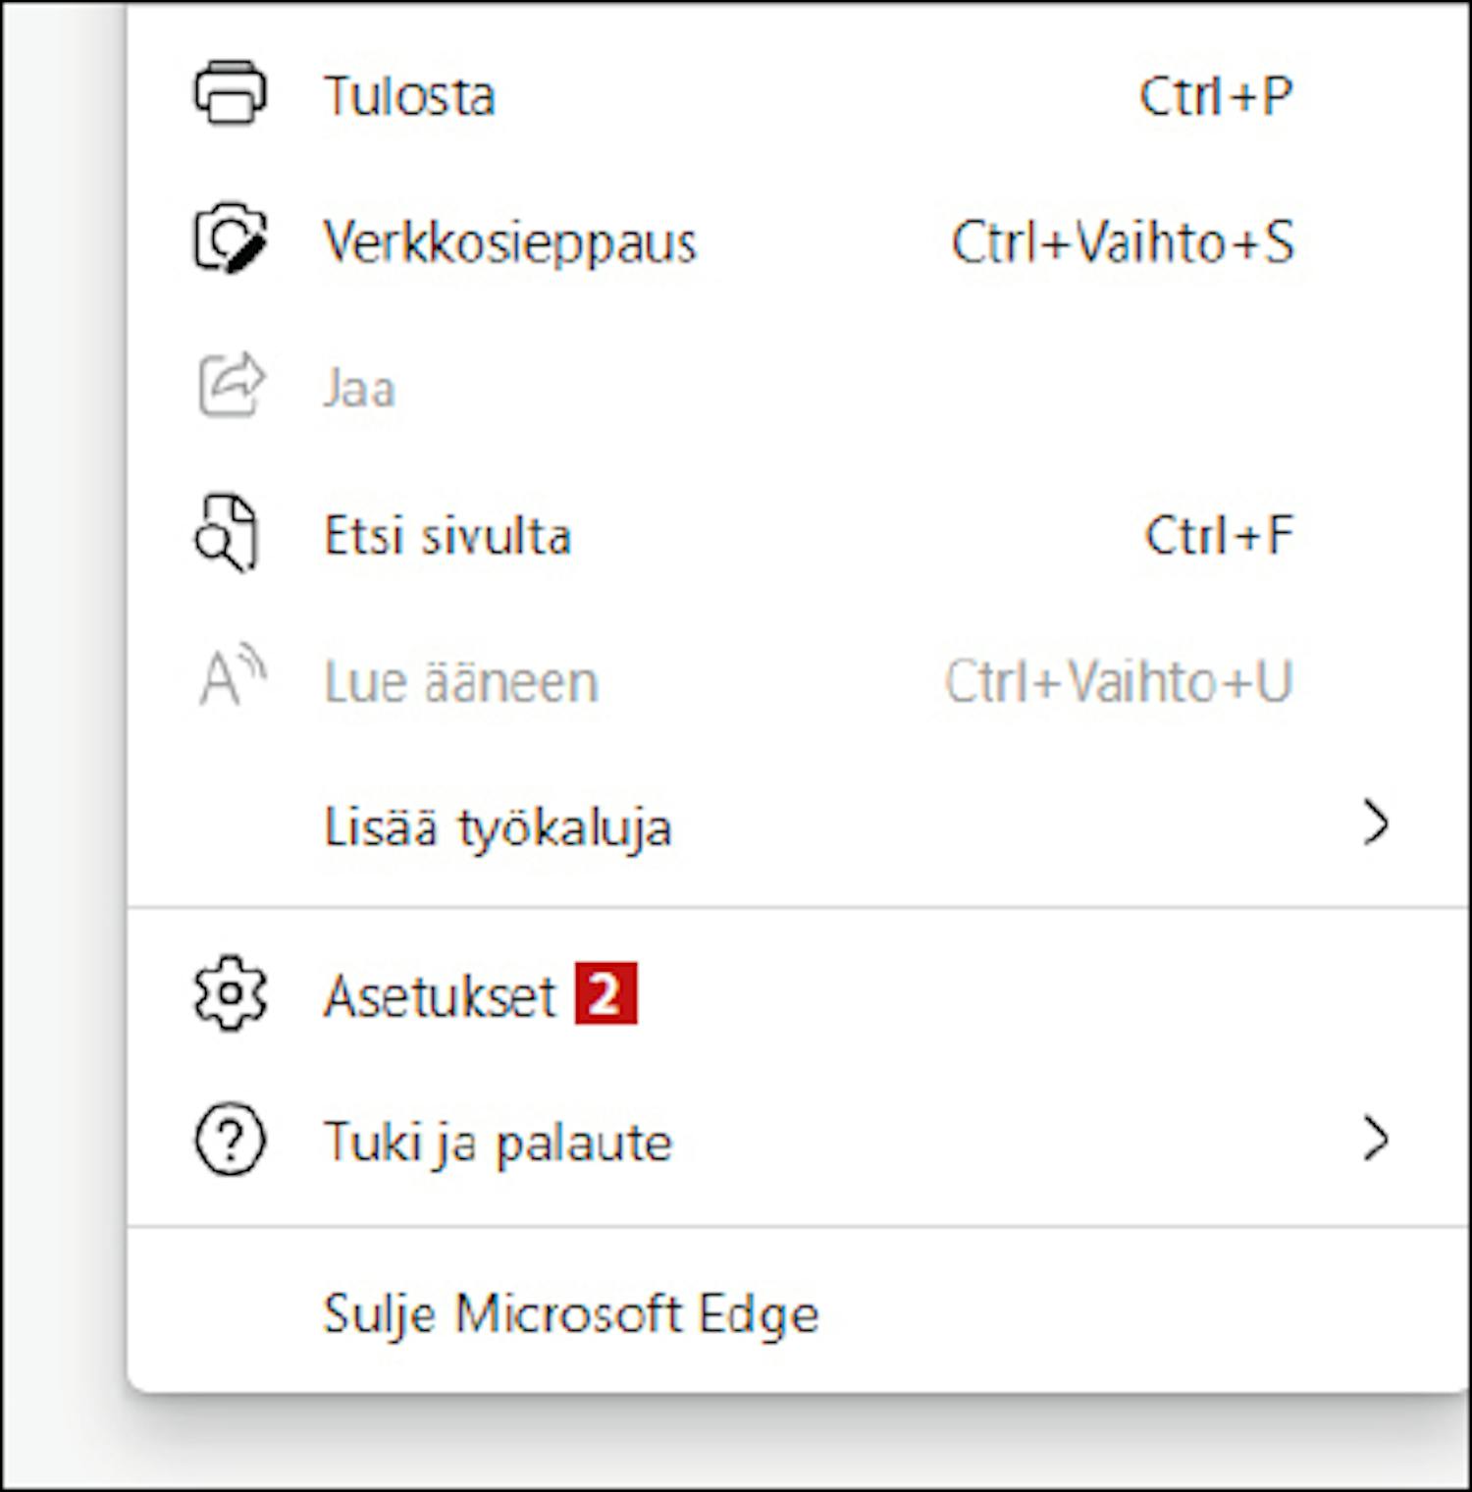Viewport: 1472px width, 1492px height.
Task: Click the Ctrl+F shortcut label
Action: click(1219, 536)
